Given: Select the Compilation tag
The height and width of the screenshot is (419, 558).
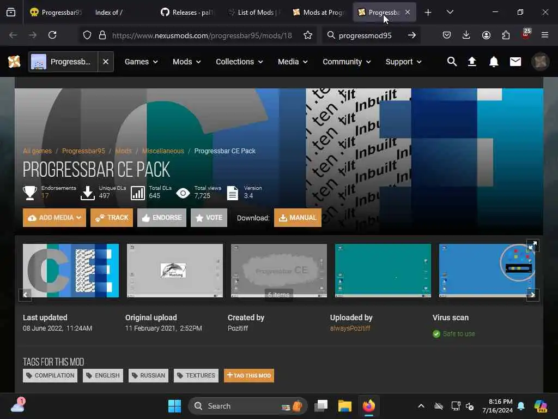Looking at the screenshot, I should coord(50,375).
